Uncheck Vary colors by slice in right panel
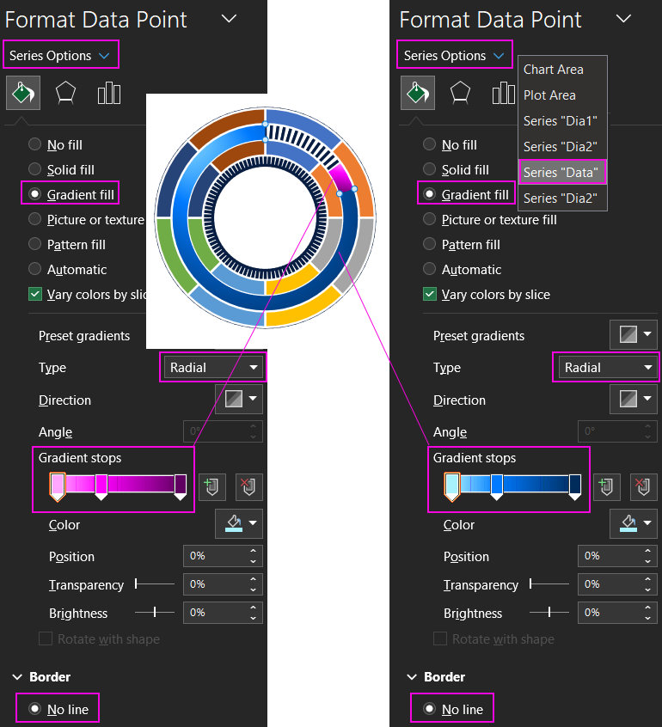The height and width of the screenshot is (727, 662). (431, 295)
